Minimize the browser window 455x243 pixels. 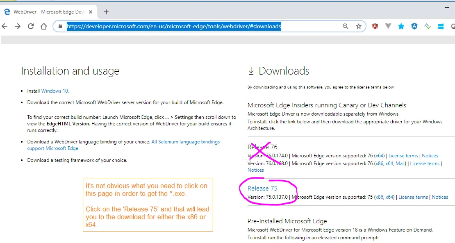447,7
